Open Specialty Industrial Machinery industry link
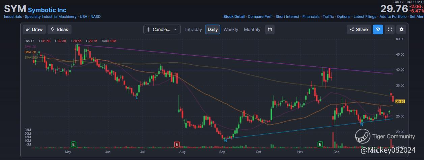Viewport: 424px width, 160px height. [51, 17]
